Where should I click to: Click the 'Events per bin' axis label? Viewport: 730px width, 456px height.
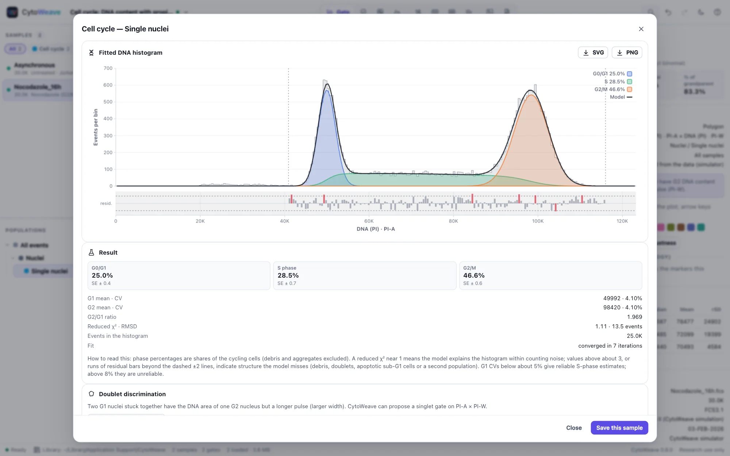96,127
